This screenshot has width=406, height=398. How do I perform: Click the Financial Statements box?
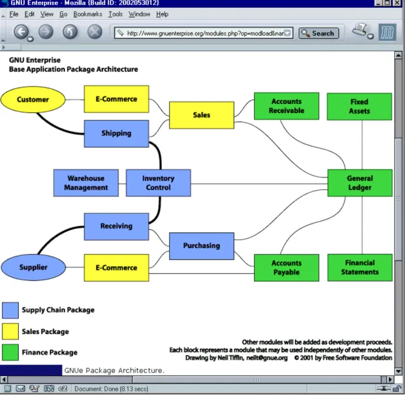[360, 267]
